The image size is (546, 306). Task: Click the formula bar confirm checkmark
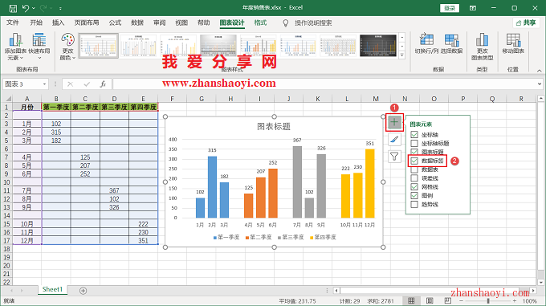click(87, 84)
